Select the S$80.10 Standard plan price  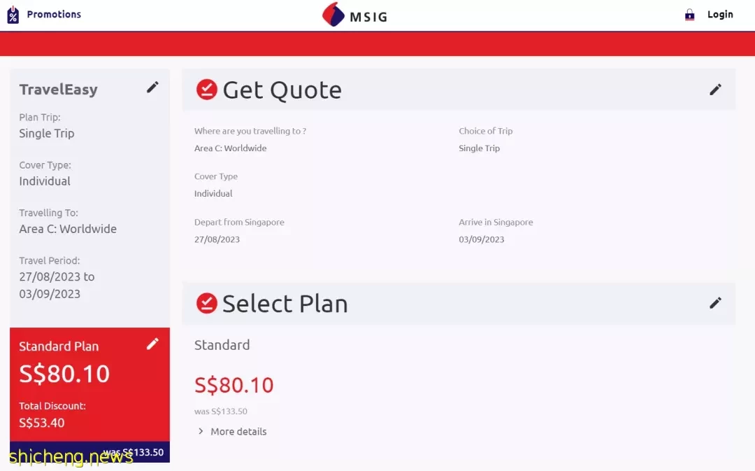234,385
